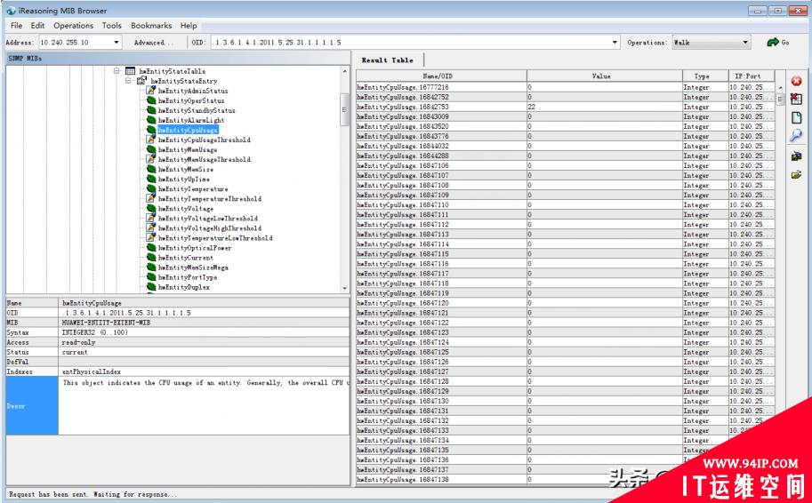Image resolution: width=812 pixels, height=503 pixels.
Task: Click the red stop icon in result toolbar
Action: coord(796,81)
